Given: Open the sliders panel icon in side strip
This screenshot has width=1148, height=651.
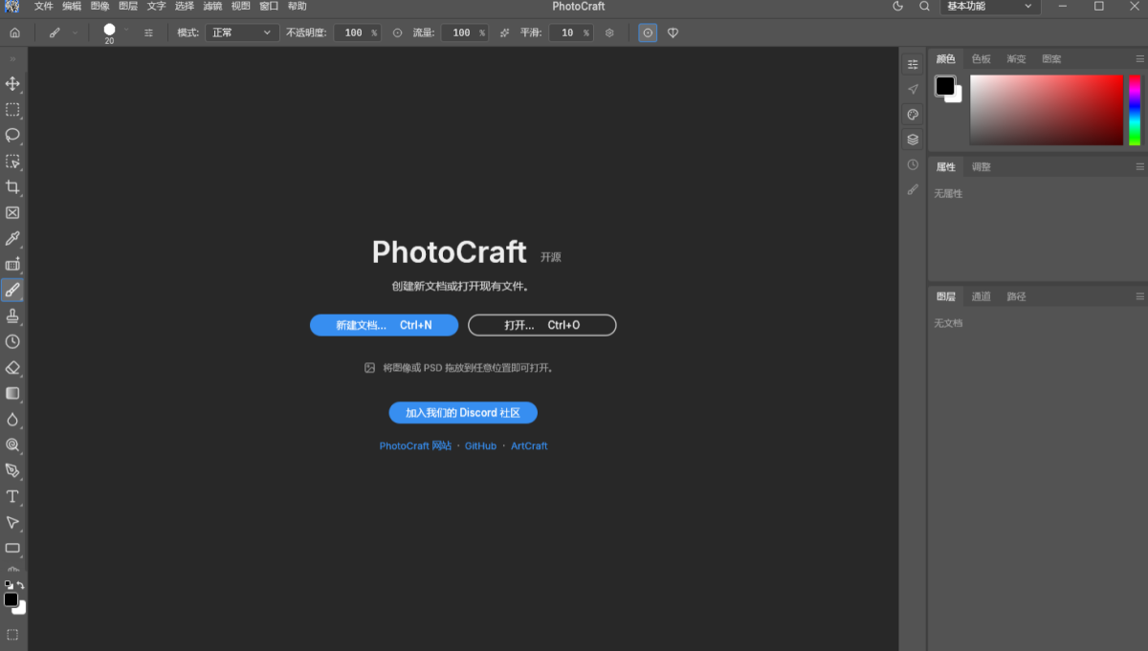Looking at the screenshot, I should coord(913,64).
